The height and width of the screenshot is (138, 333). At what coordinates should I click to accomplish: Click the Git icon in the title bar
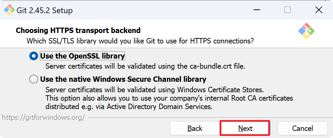click(9, 10)
